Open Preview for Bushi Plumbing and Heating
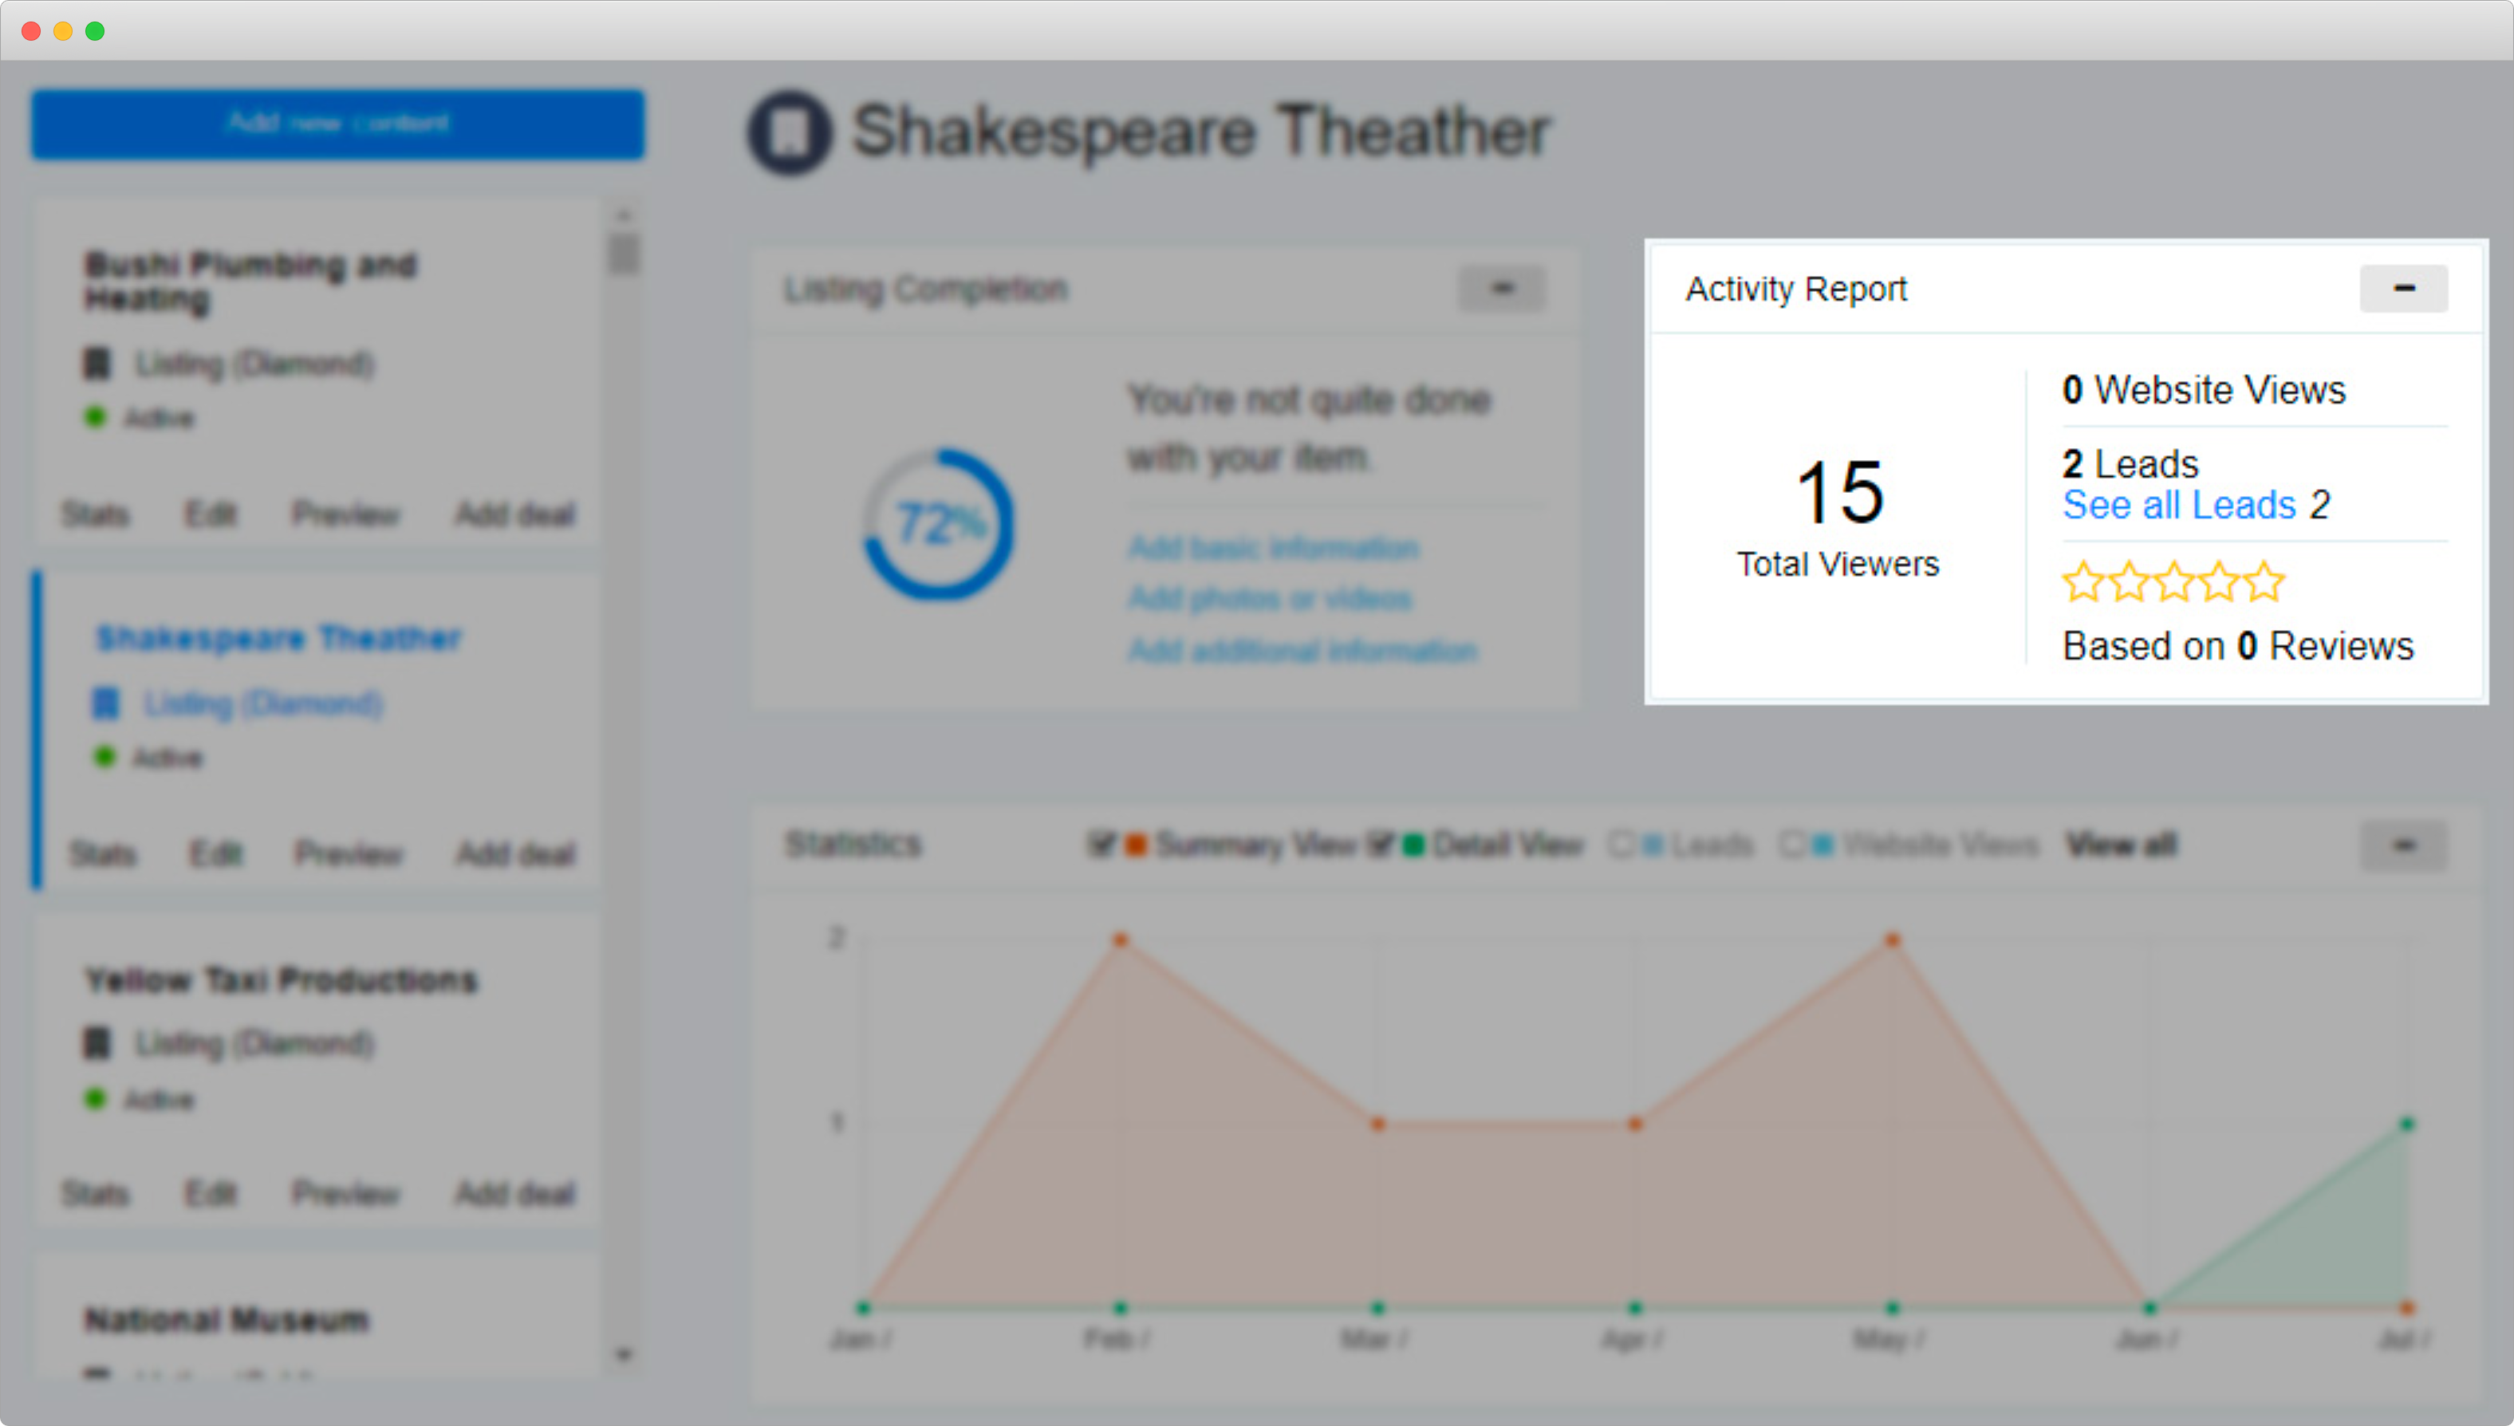This screenshot has height=1426, width=2514. pyautogui.click(x=345, y=514)
